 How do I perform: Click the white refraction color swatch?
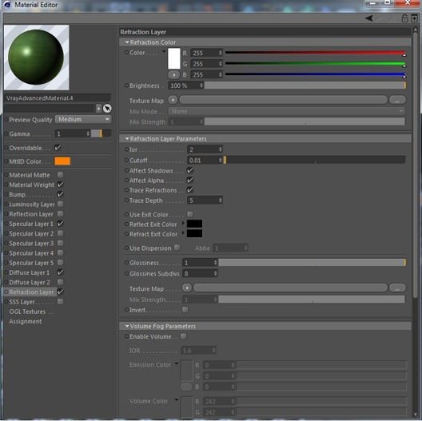pyautogui.click(x=174, y=58)
